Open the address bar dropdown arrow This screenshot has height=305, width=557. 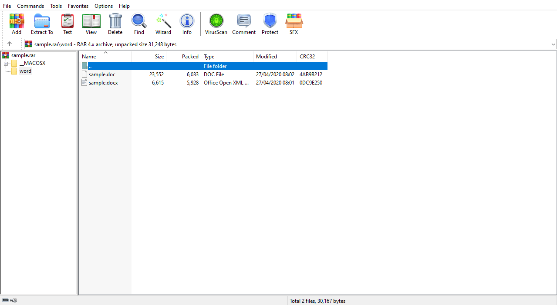pyautogui.click(x=554, y=44)
